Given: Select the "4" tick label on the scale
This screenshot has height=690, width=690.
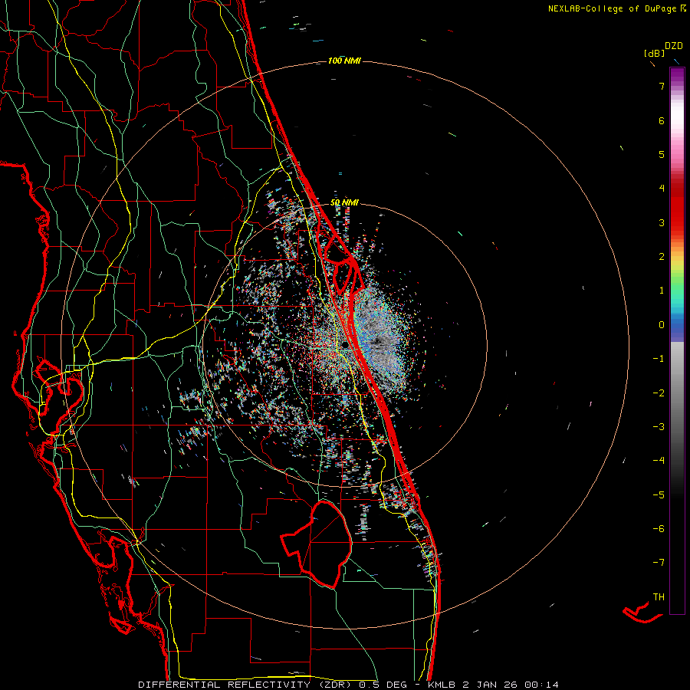Looking at the screenshot, I should [662, 189].
